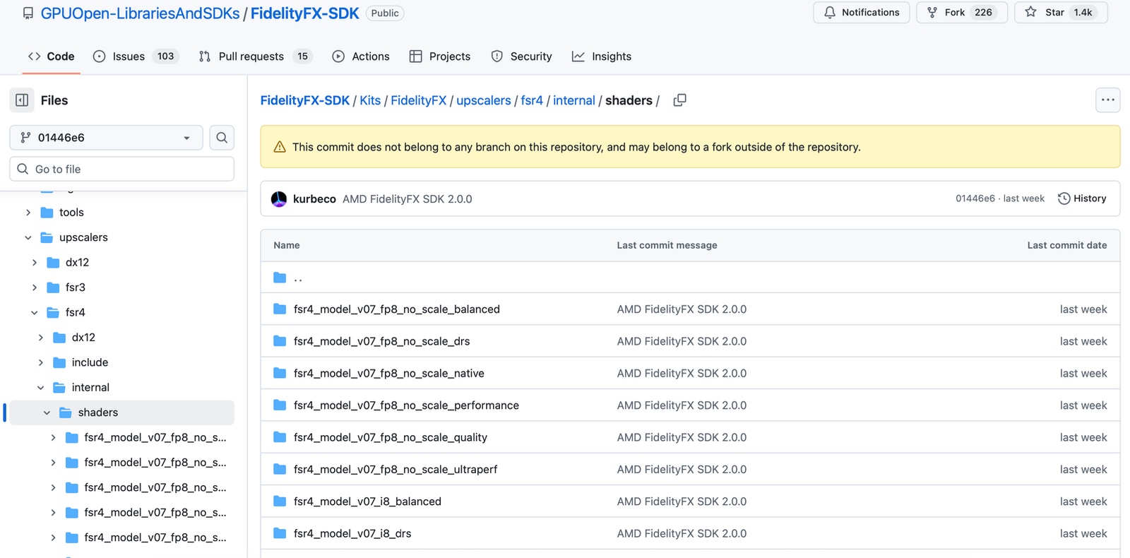Click the folder icon for fsr4_model_v07_i8_drs row
Viewport: 1130px width, 558px height.
click(x=280, y=533)
